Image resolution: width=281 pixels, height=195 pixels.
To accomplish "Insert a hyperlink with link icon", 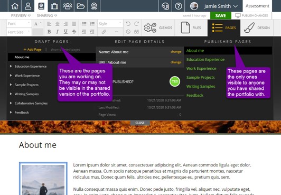I will tap(104, 32).
